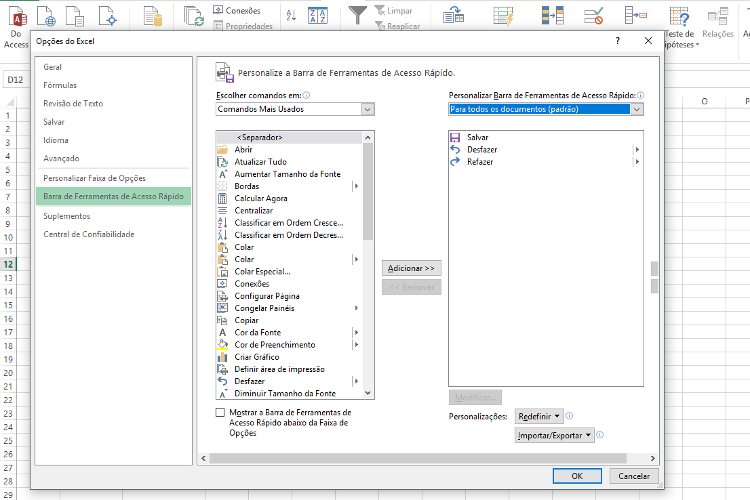Expand Bordas submenu arrow in command list
This screenshot has width=750, height=500.
(356, 186)
